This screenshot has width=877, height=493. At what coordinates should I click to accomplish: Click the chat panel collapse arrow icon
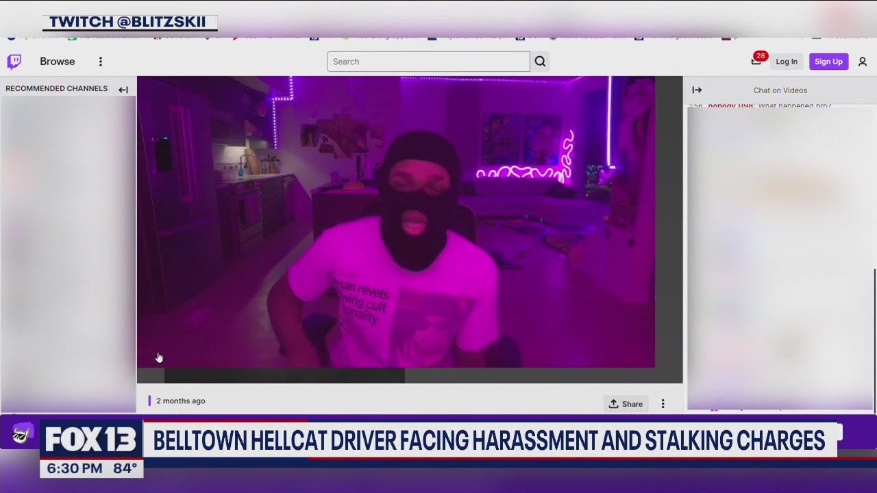[x=697, y=89]
